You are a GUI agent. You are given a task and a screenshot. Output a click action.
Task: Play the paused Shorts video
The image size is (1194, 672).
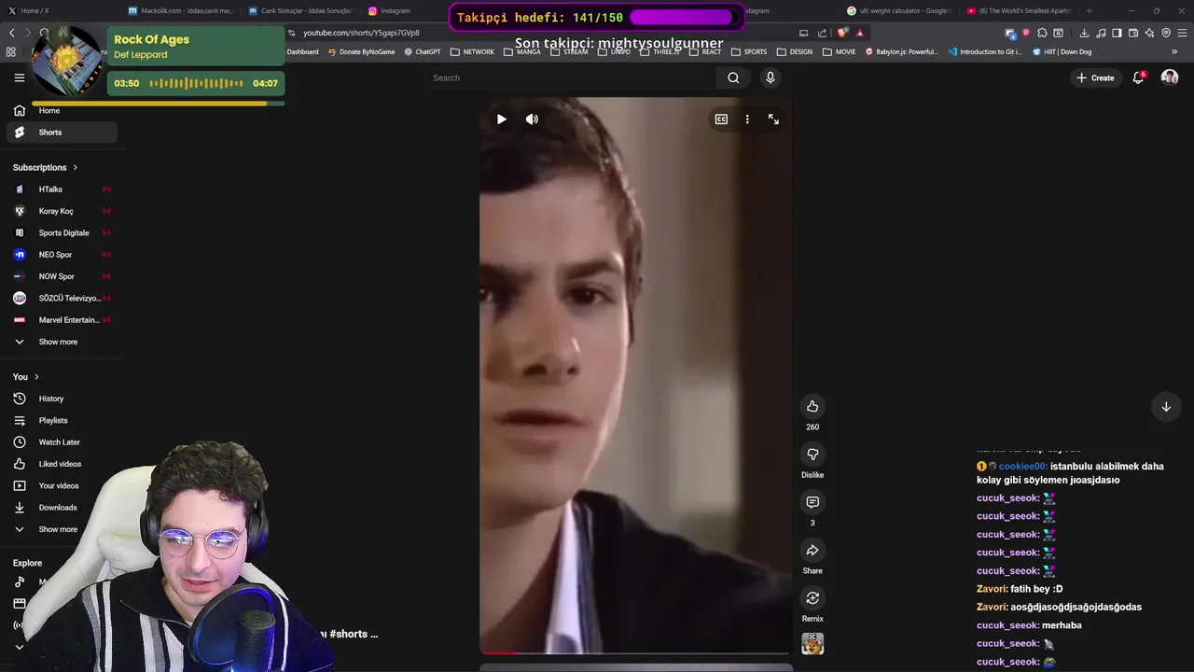coord(502,119)
